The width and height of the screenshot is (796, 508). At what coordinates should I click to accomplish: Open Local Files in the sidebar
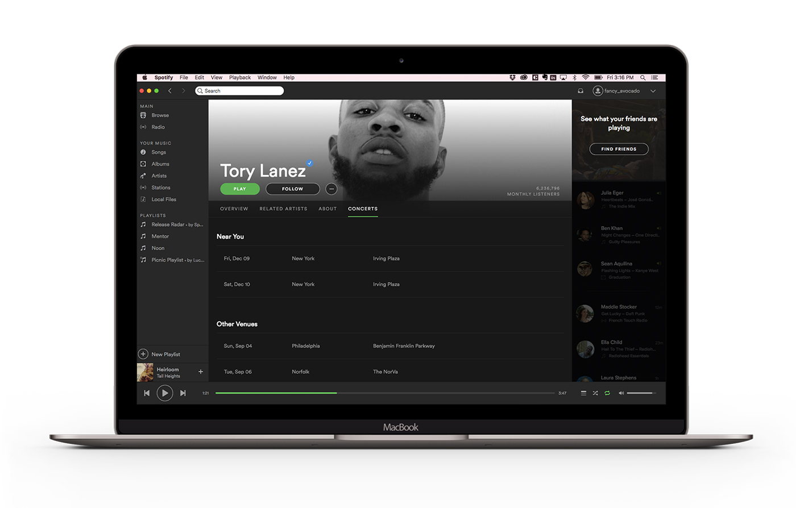[164, 199]
